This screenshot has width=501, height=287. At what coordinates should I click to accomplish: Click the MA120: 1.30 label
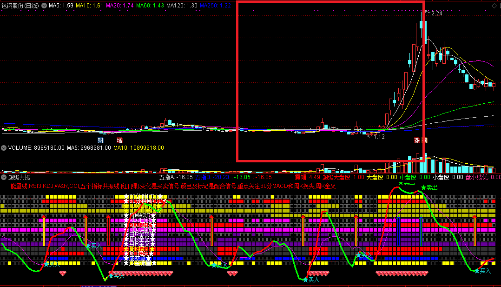click(182, 6)
